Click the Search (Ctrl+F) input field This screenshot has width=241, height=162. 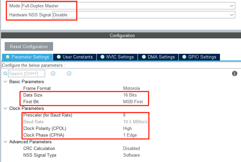click(x=26, y=73)
